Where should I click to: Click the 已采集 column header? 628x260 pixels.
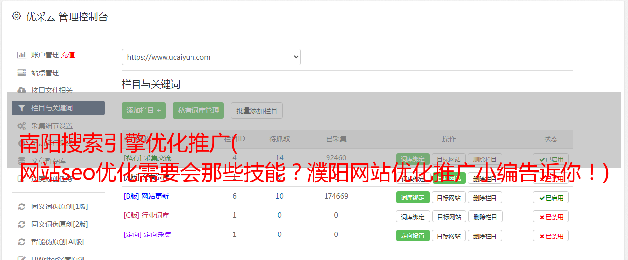tap(336, 139)
